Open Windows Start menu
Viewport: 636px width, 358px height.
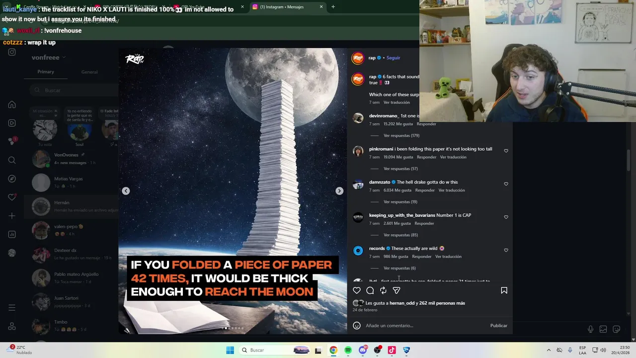(x=230, y=350)
